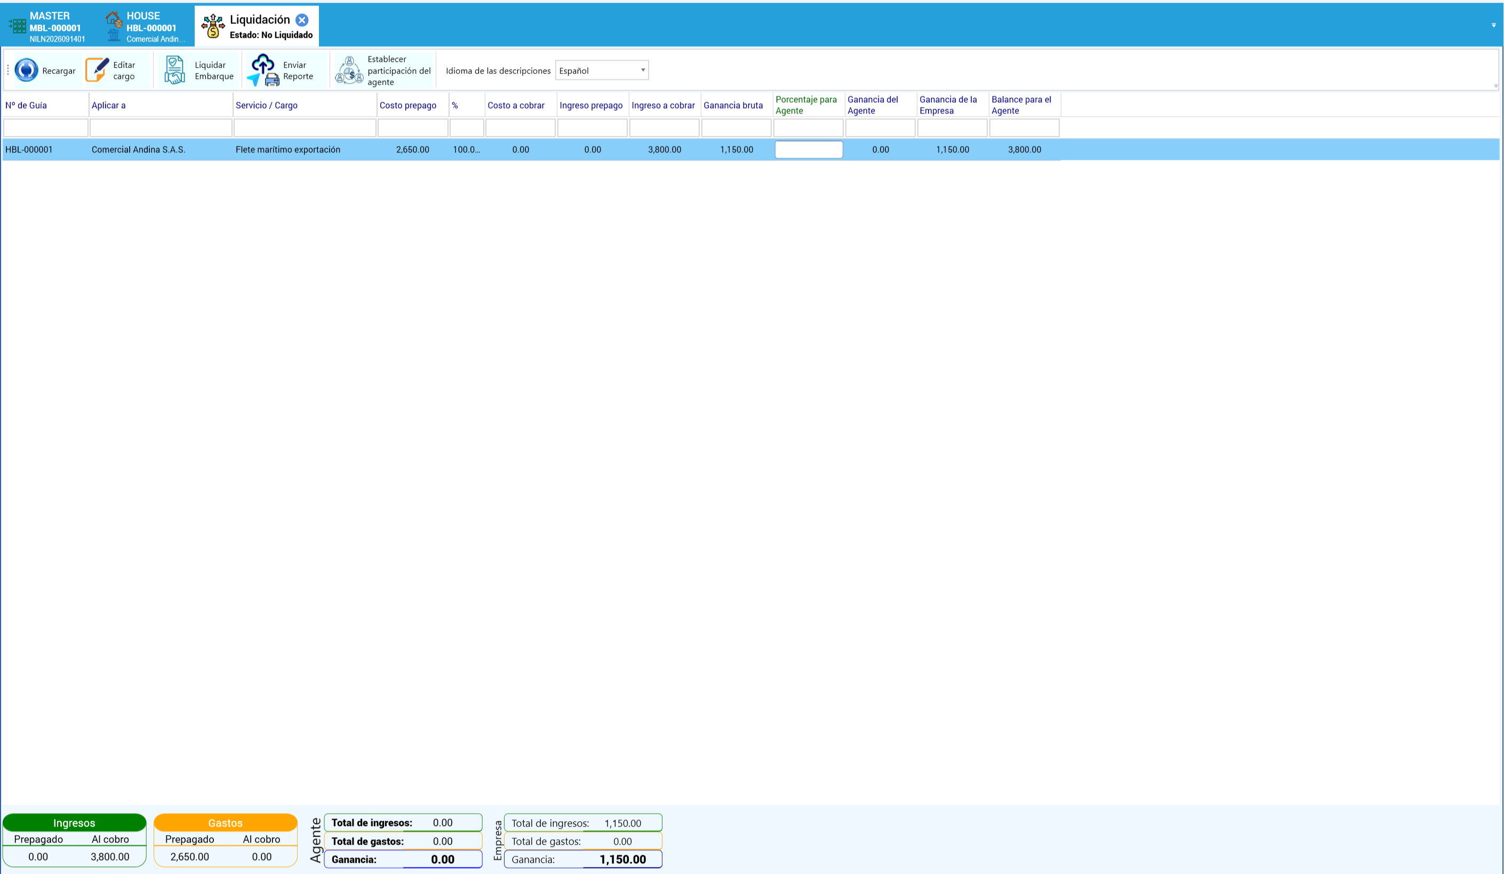The height and width of the screenshot is (874, 1504).
Task: Click the Ingreso a cobrar filter field
Action: coord(665,127)
